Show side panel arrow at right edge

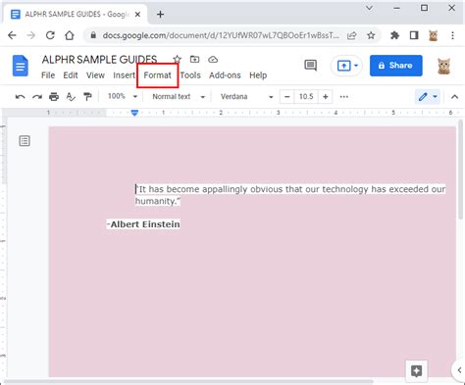459,370
